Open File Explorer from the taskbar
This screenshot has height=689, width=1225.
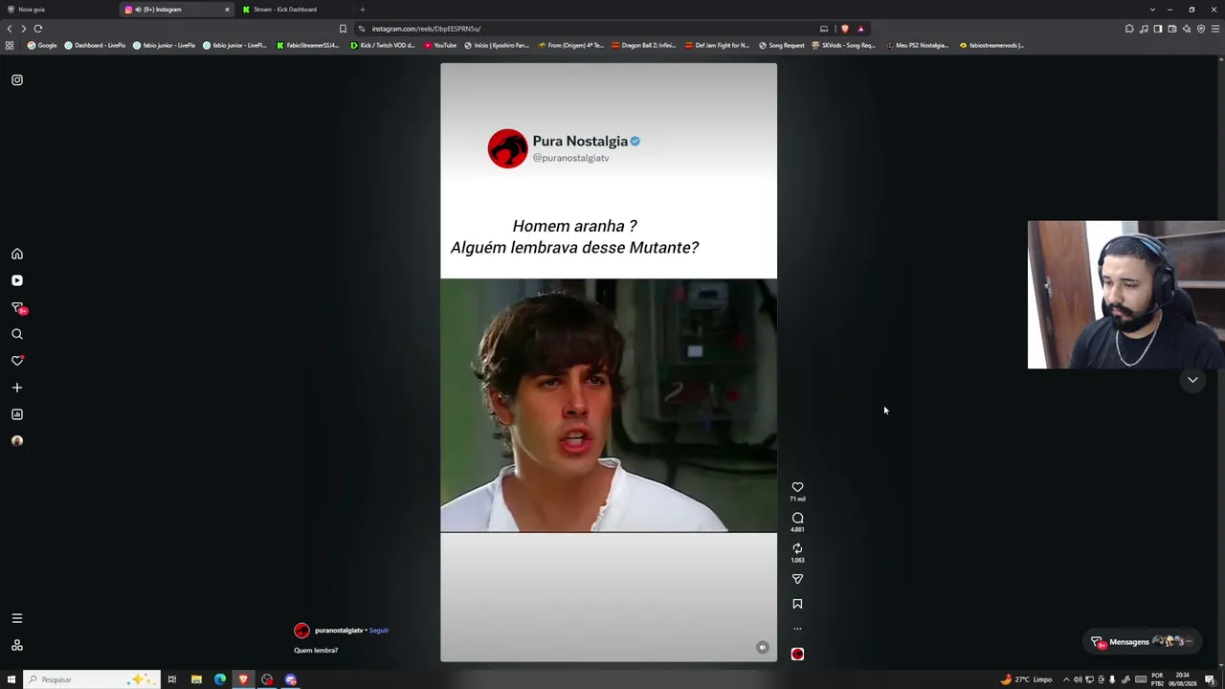click(x=196, y=679)
